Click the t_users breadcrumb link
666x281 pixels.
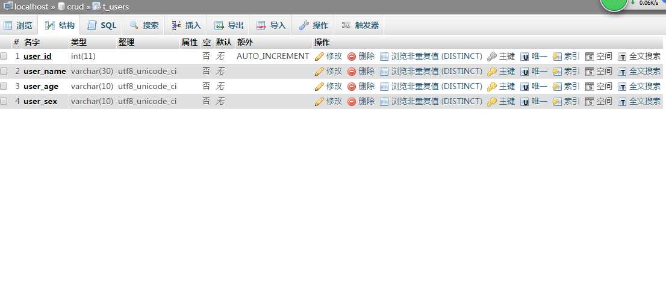coord(116,7)
